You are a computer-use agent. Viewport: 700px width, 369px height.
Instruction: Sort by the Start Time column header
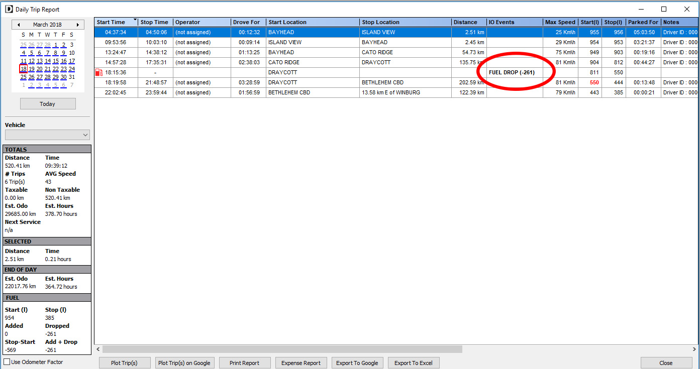[x=116, y=22]
